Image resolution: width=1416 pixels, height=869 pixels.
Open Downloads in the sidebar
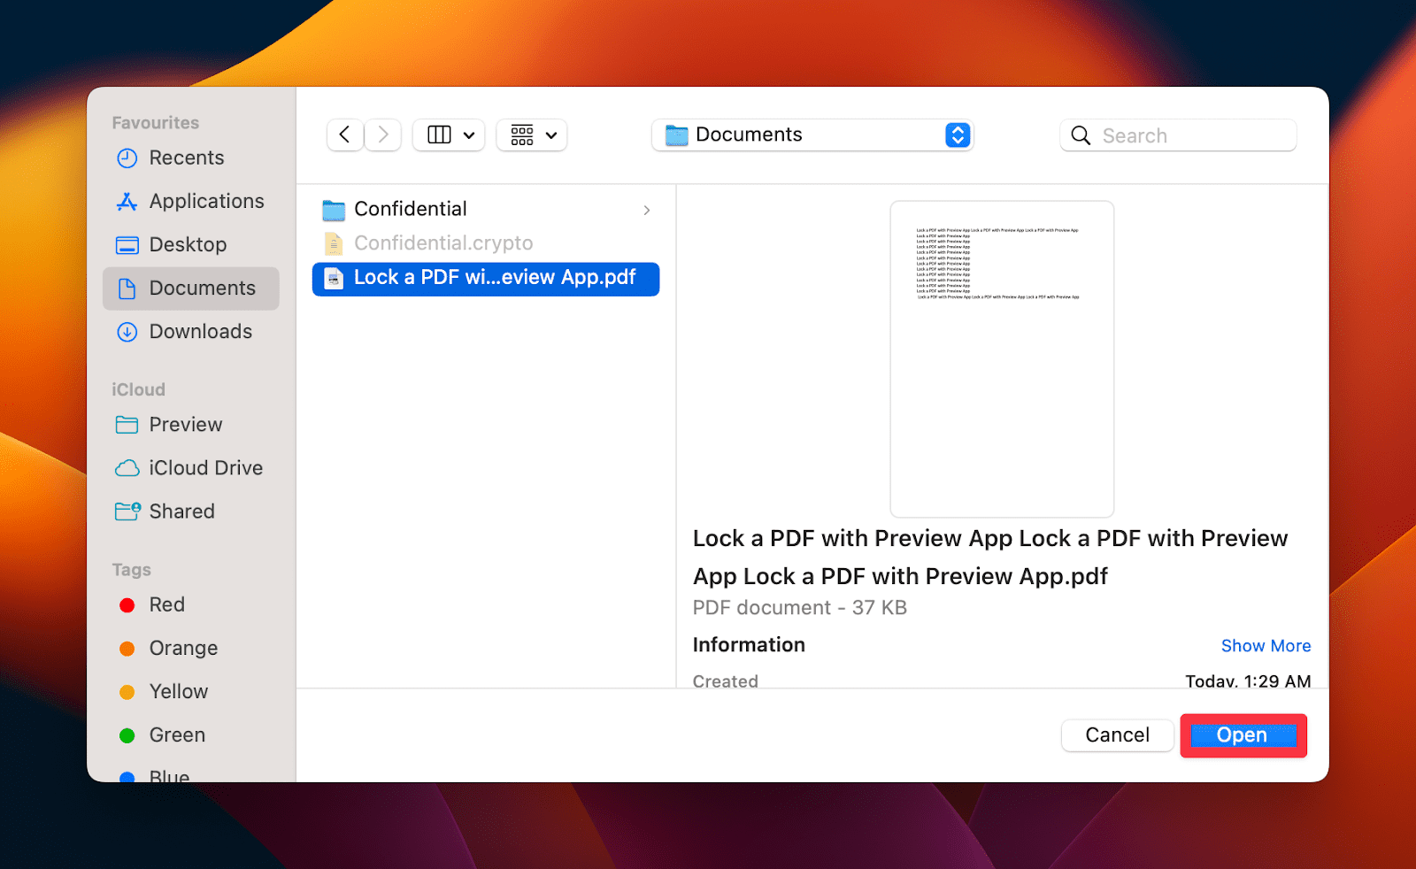coord(191,331)
